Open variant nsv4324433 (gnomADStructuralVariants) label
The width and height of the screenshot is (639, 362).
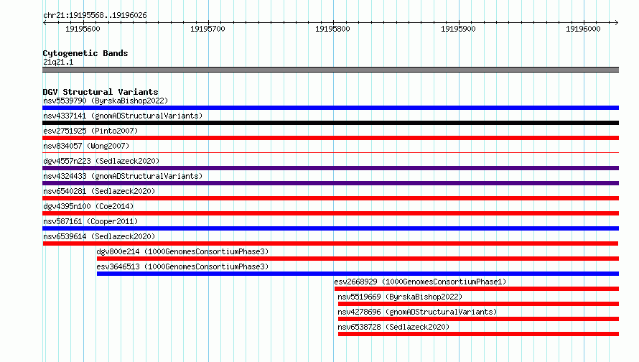tap(123, 176)
